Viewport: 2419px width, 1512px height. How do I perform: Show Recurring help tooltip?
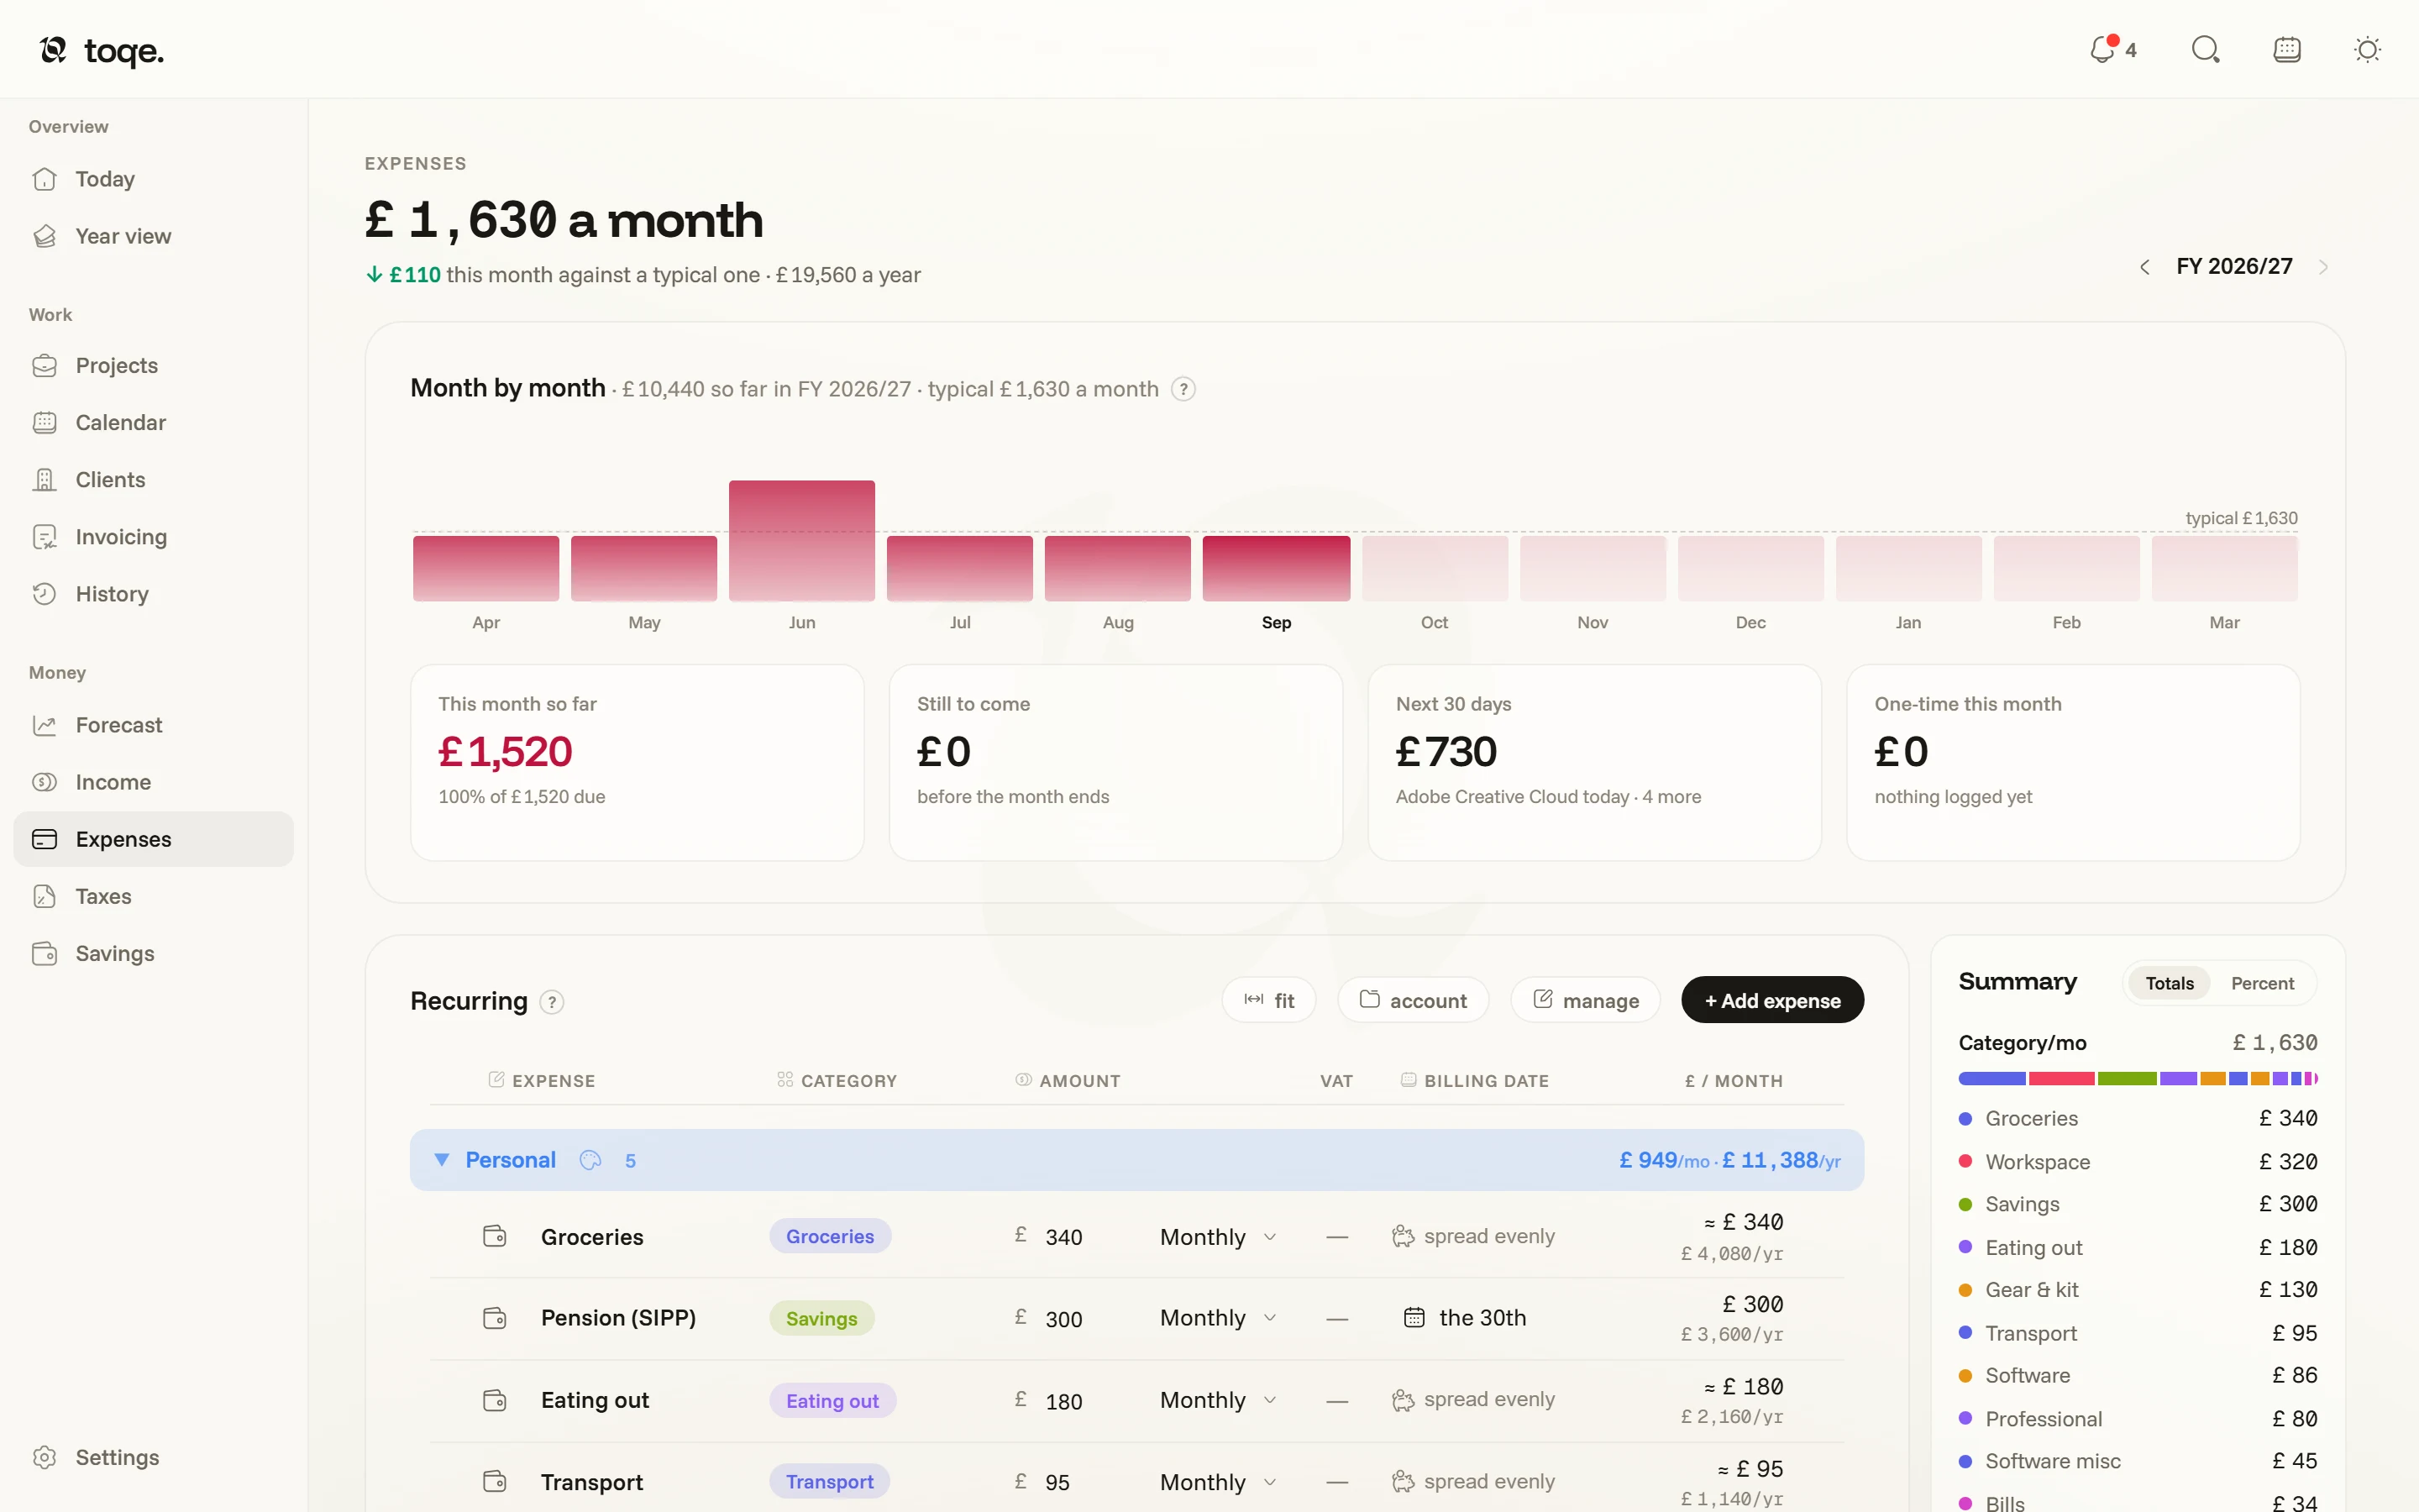552,1002
